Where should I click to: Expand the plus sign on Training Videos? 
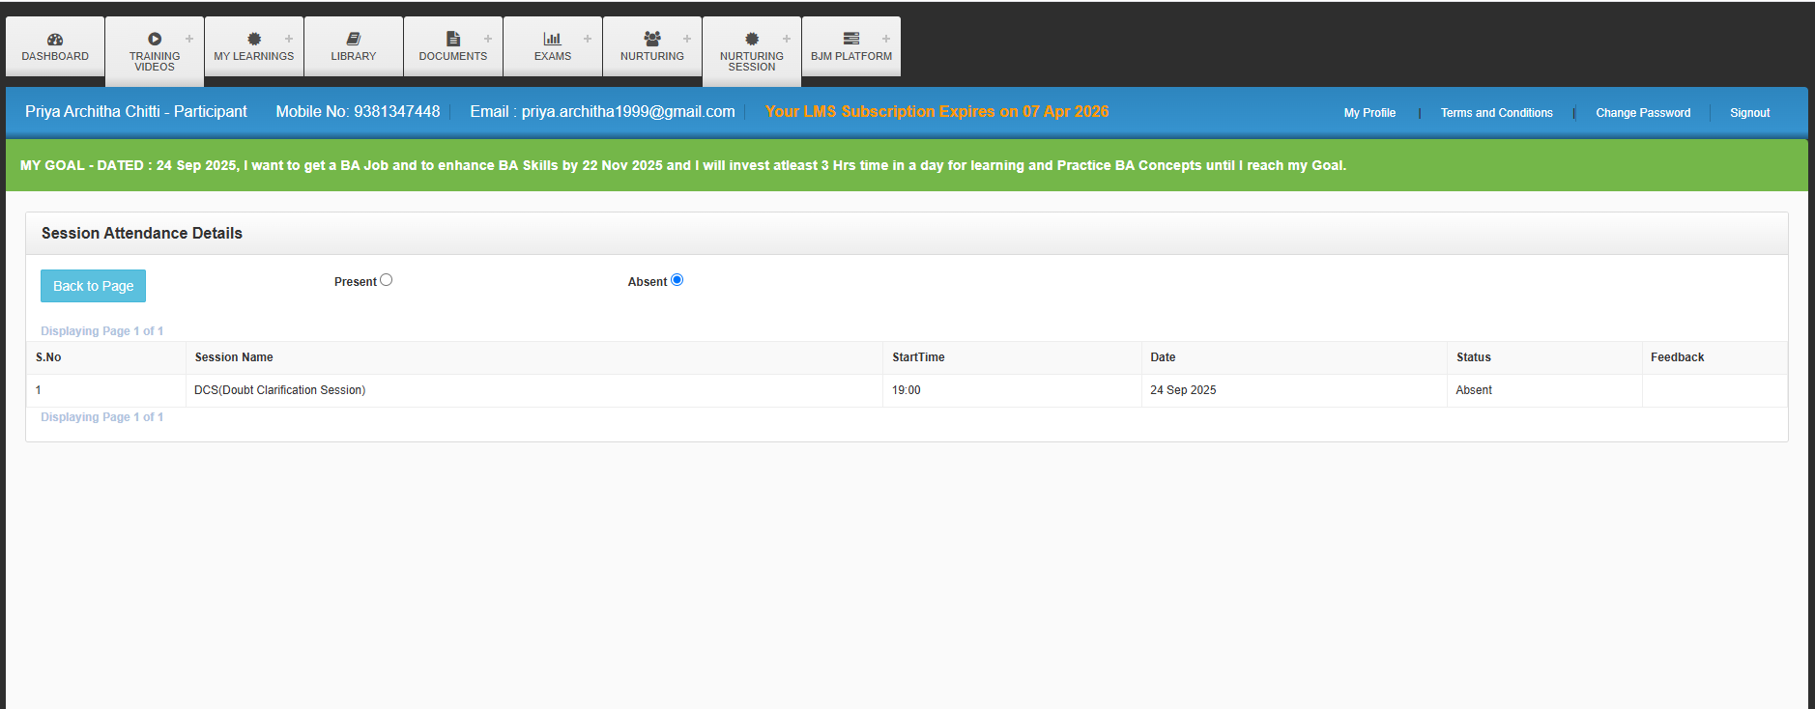click(189, 40)
